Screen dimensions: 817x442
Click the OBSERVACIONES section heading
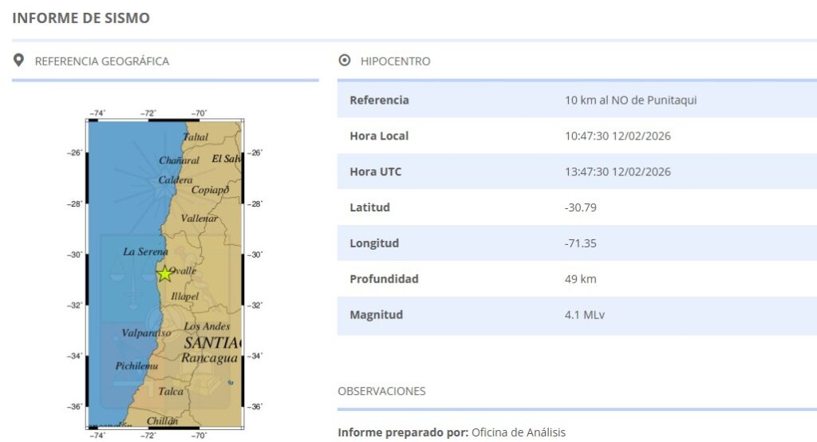coord(381,391)
